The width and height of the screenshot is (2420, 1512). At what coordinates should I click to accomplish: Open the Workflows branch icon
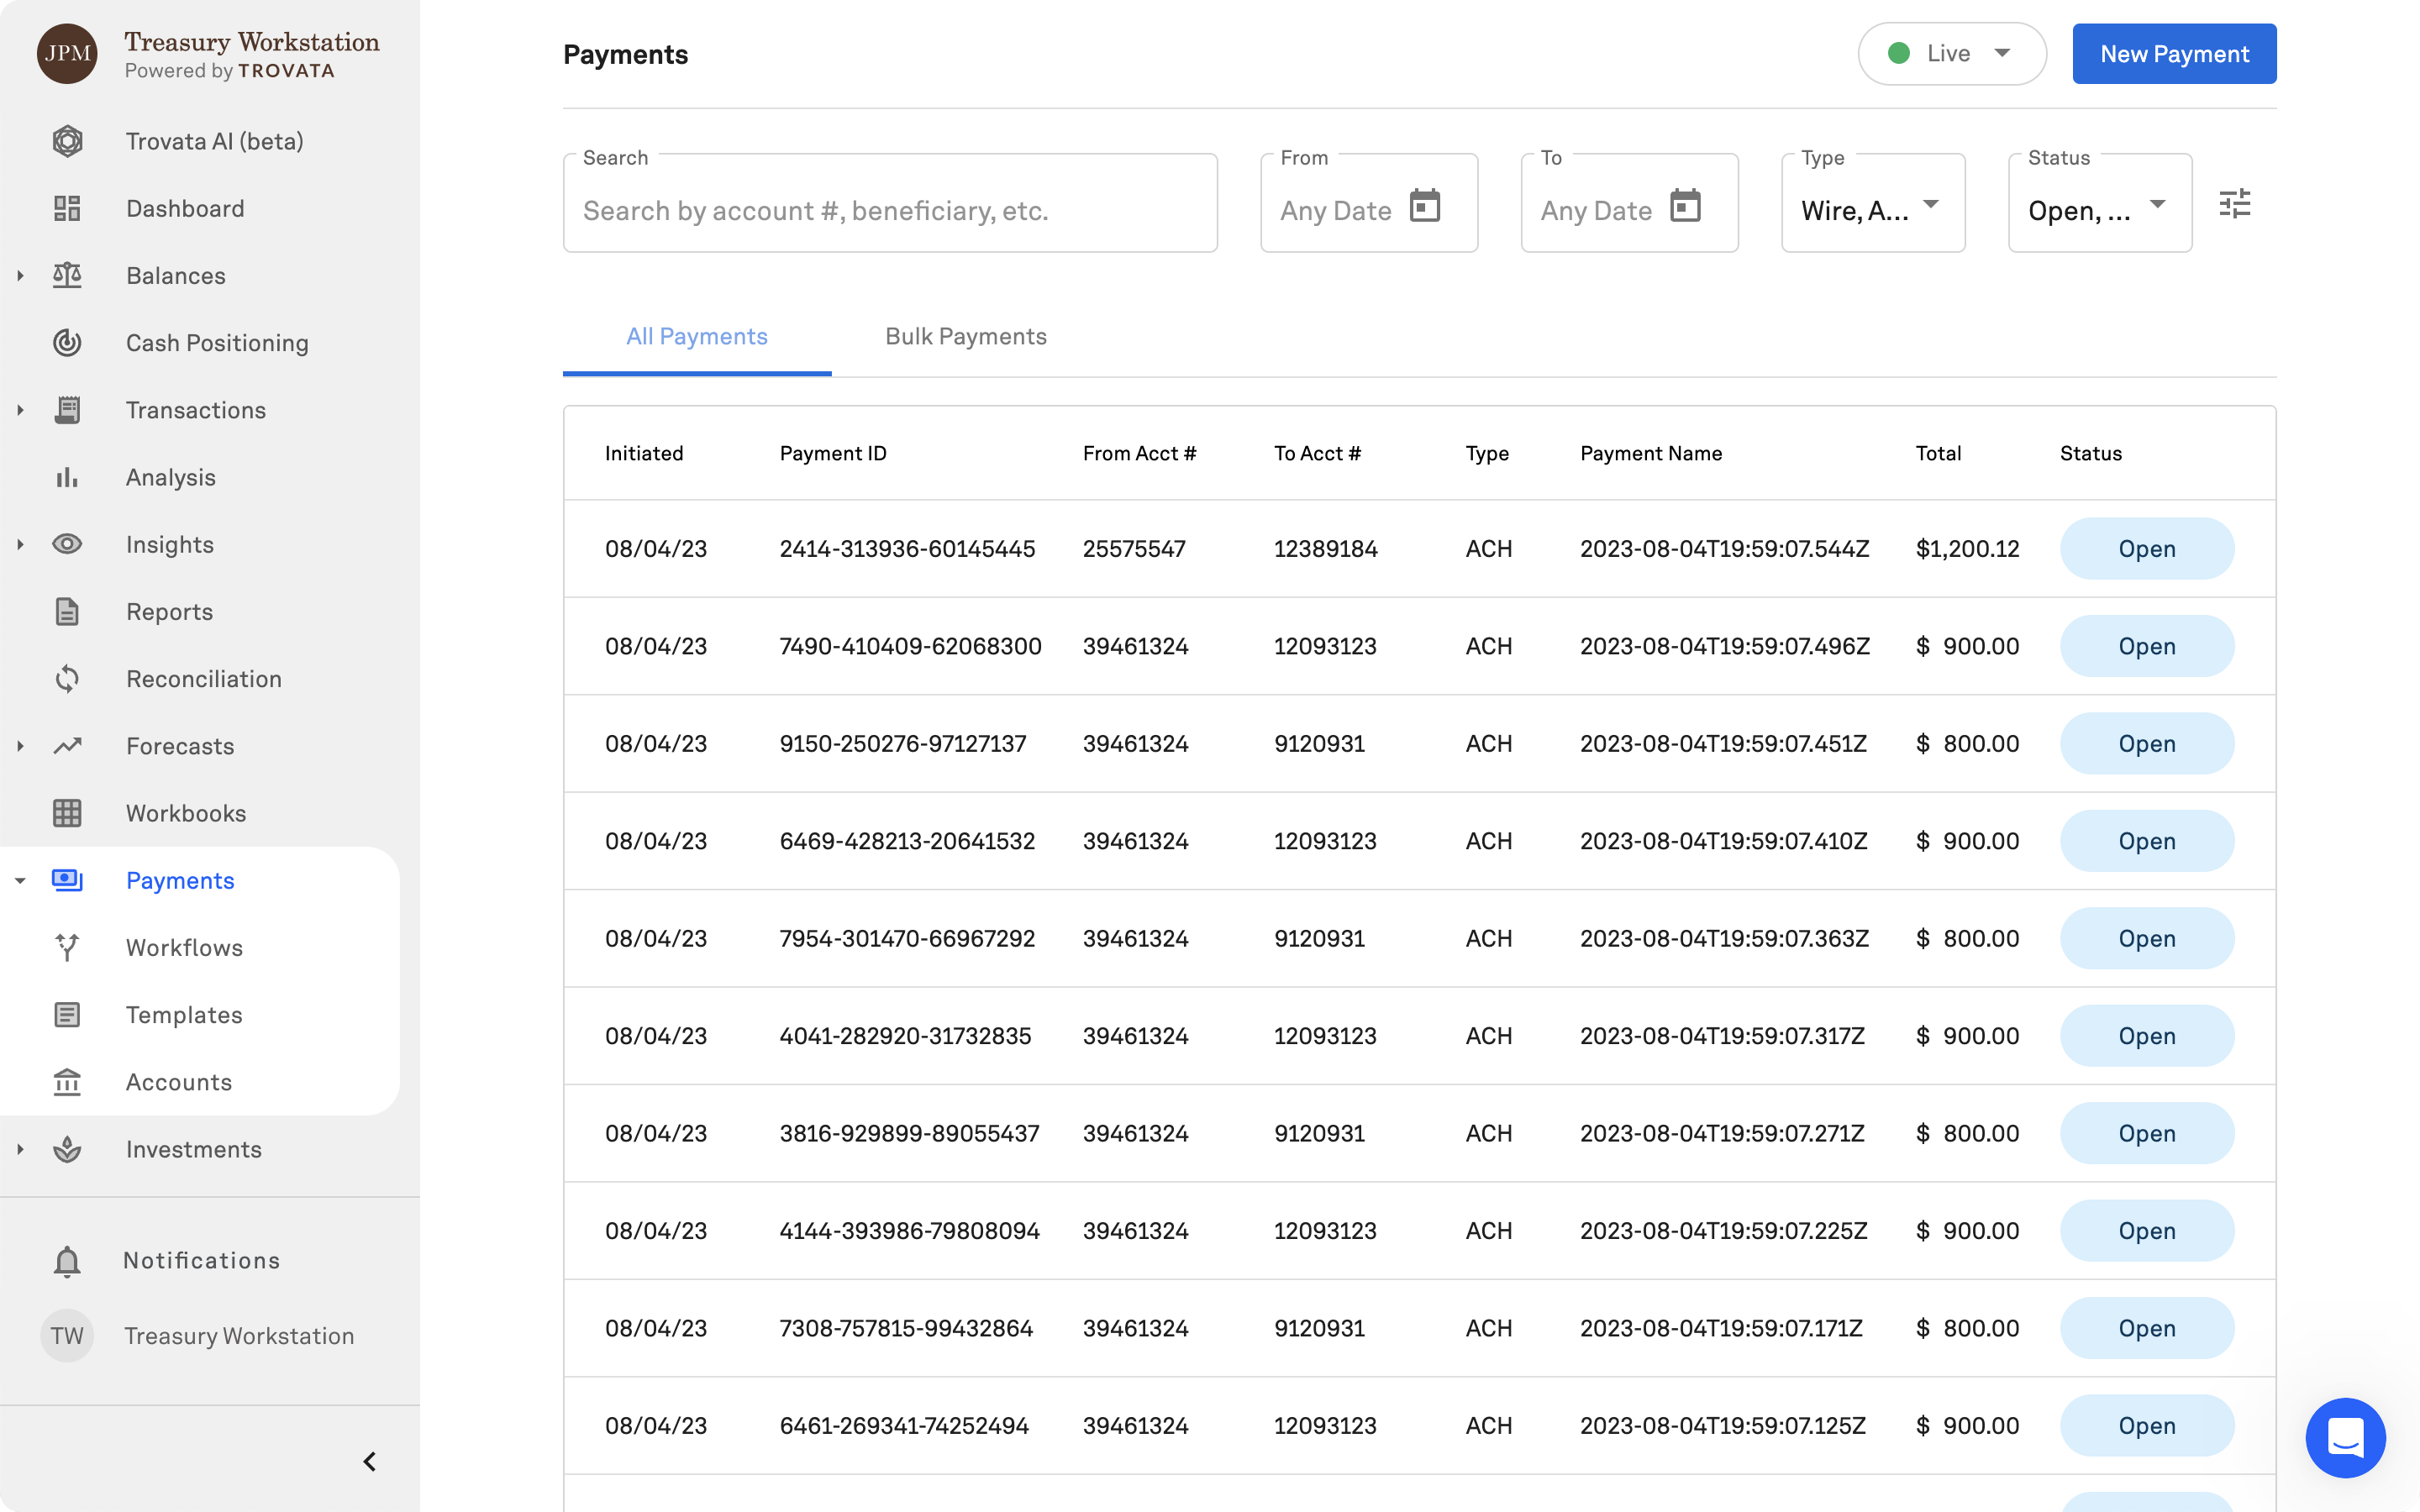(x=67, y=947)
